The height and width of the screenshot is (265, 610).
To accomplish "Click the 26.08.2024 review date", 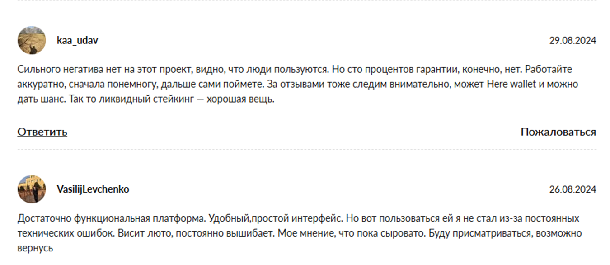I will coord(572,189).
